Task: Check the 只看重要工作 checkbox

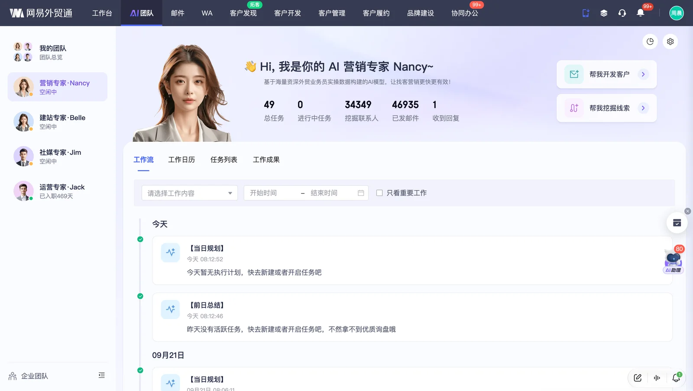Action: (x=379, y=193)
